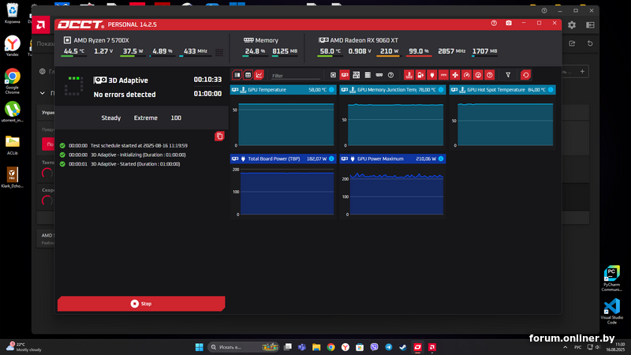This screenshot has width=631, height=355.
Task: Take a screenshot using the OCCT camera icon
Action: pos(509,23)
